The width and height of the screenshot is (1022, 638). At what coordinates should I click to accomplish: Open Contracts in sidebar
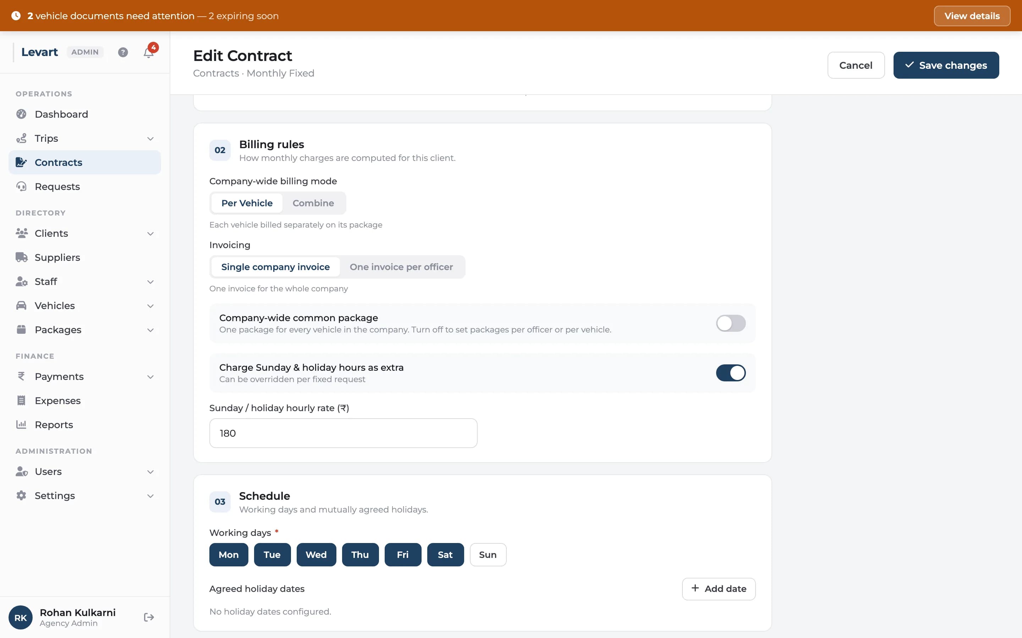(85, 162)
